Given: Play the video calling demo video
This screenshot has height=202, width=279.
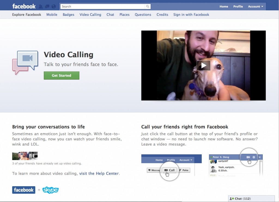Looking at the screenshot, I should [x=204, y=65].
